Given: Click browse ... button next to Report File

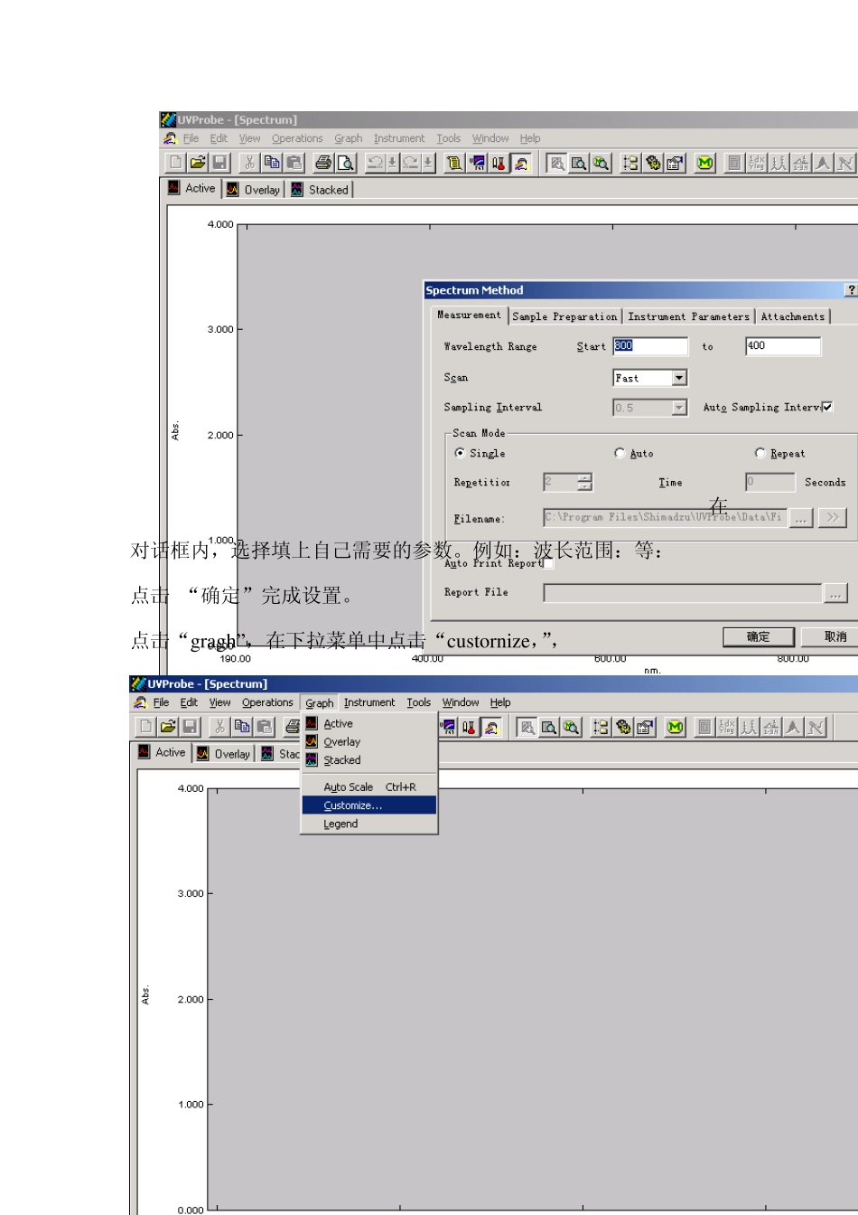Looking at the screenshot, I should (x=835, y=593).
